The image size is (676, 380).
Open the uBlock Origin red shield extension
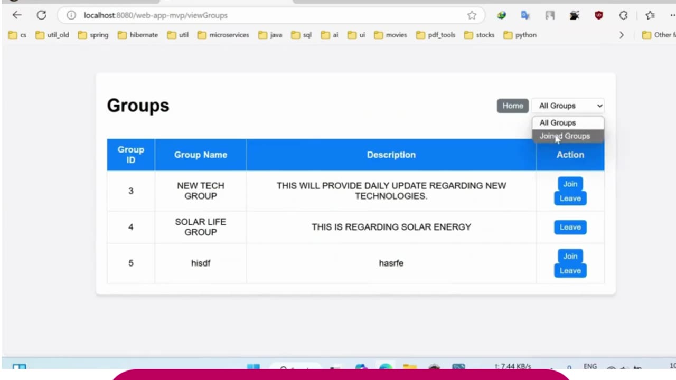[x=598, y=15]
